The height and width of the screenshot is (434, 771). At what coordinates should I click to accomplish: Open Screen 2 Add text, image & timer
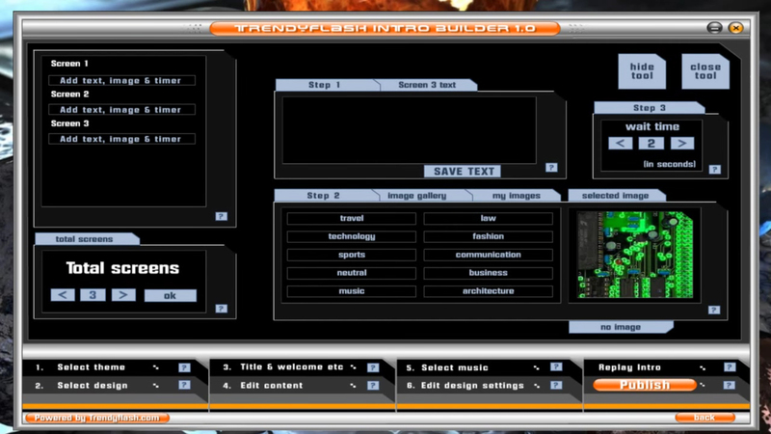(x=122, y=109)
